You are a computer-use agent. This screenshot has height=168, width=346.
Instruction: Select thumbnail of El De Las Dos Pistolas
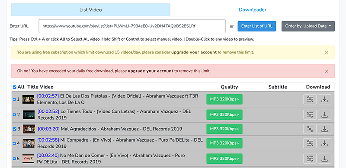pos(28,99)
